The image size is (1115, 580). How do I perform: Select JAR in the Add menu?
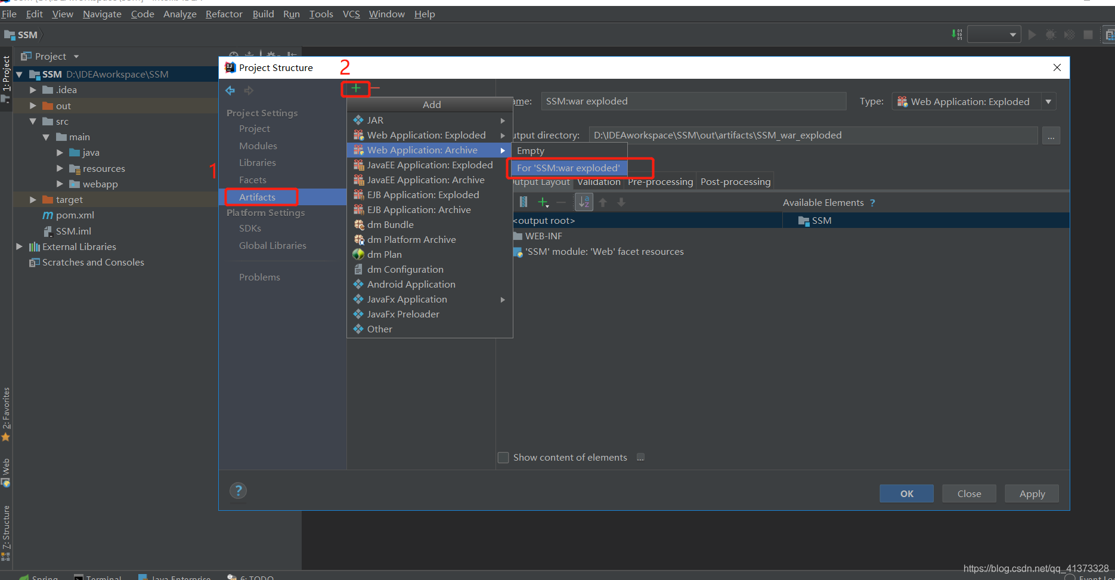429,120
